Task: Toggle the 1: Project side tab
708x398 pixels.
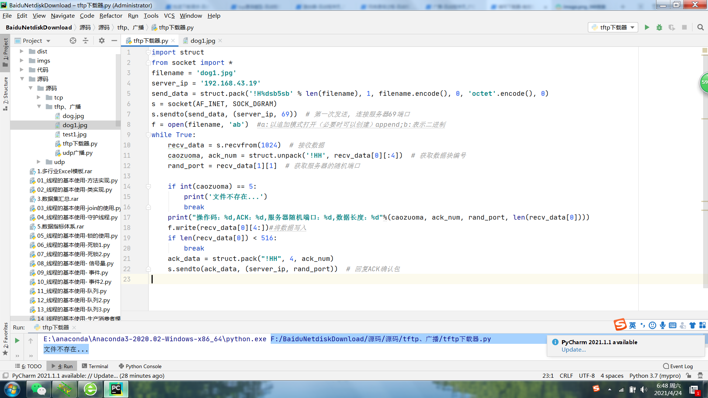Action: coord(5,52)
